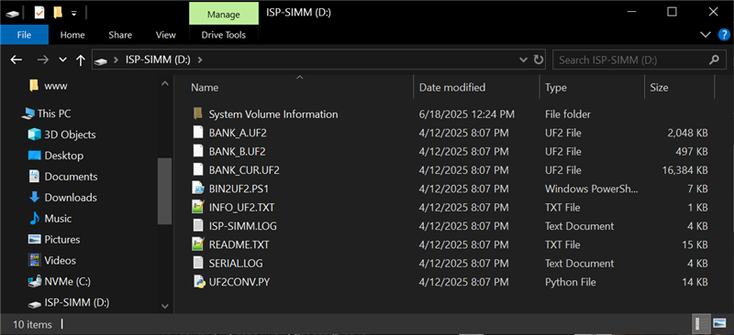Go up one level with Up arrow
Viewport: 734px width, 335px height.
pyautogui.click(x=81, y=59)
